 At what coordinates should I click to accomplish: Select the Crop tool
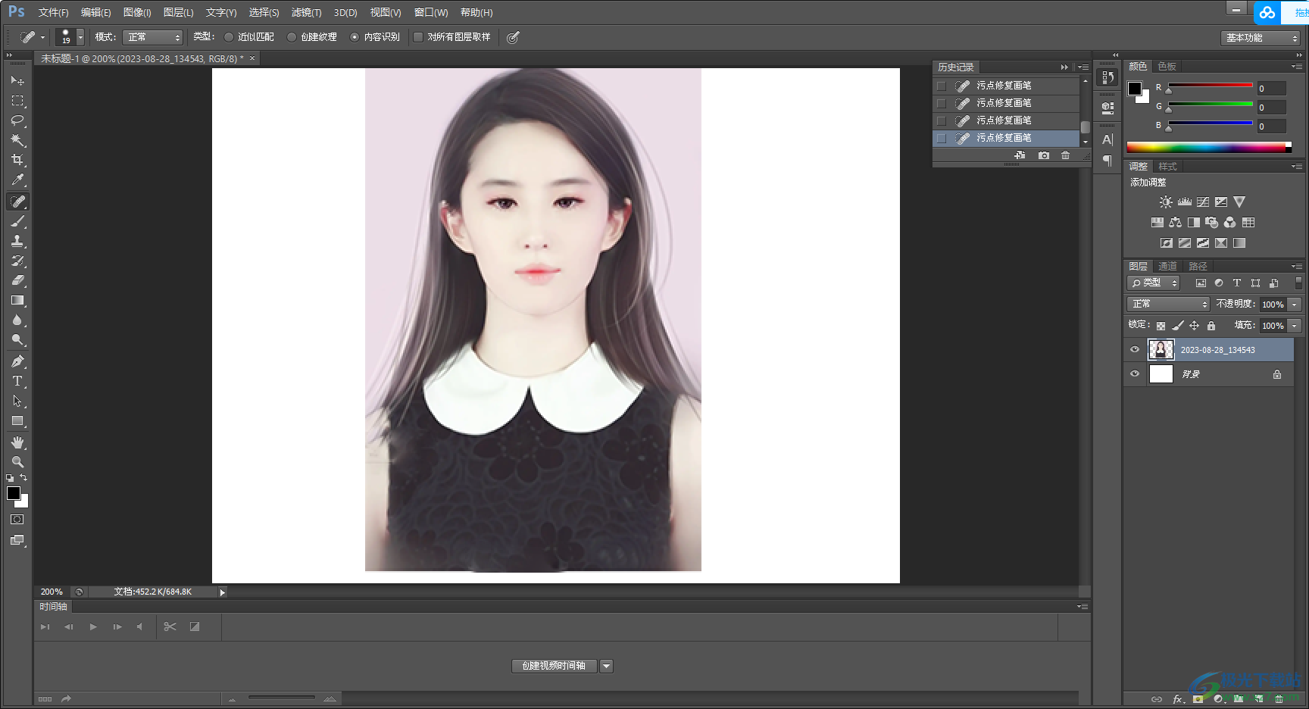tap(17, 160)
